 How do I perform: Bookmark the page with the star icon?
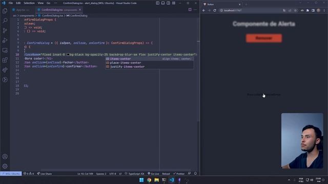click(295, 10)
